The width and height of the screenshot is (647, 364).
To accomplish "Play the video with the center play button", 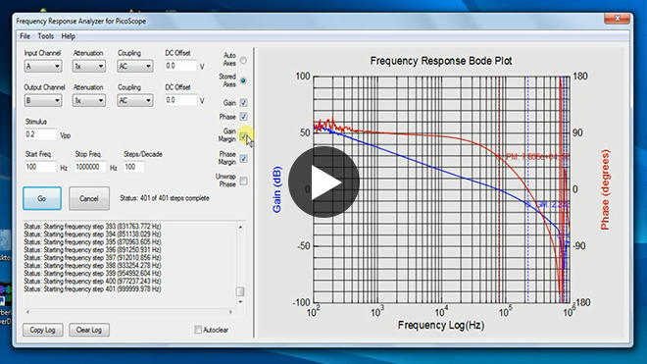I will click(323, 182).
